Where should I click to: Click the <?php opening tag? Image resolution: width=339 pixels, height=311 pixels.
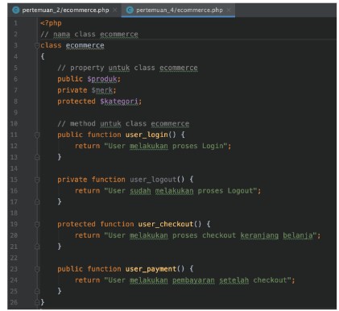pos(51,23)
